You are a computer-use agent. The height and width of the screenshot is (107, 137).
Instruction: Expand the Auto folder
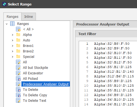(12, 40)
